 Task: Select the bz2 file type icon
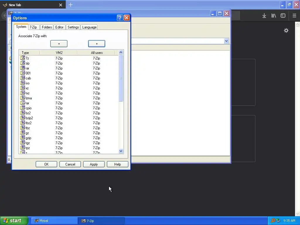23,112
